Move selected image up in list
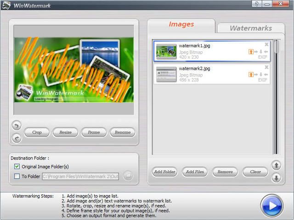The image size is (294, 220). pos(276,165)
